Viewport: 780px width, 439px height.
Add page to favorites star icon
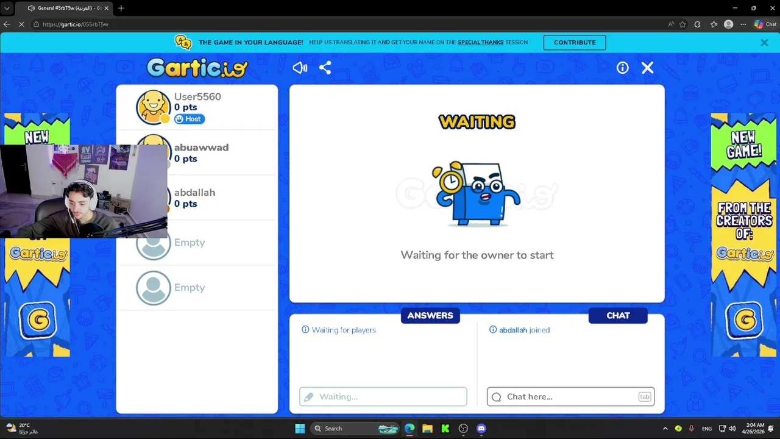(682, 24)
